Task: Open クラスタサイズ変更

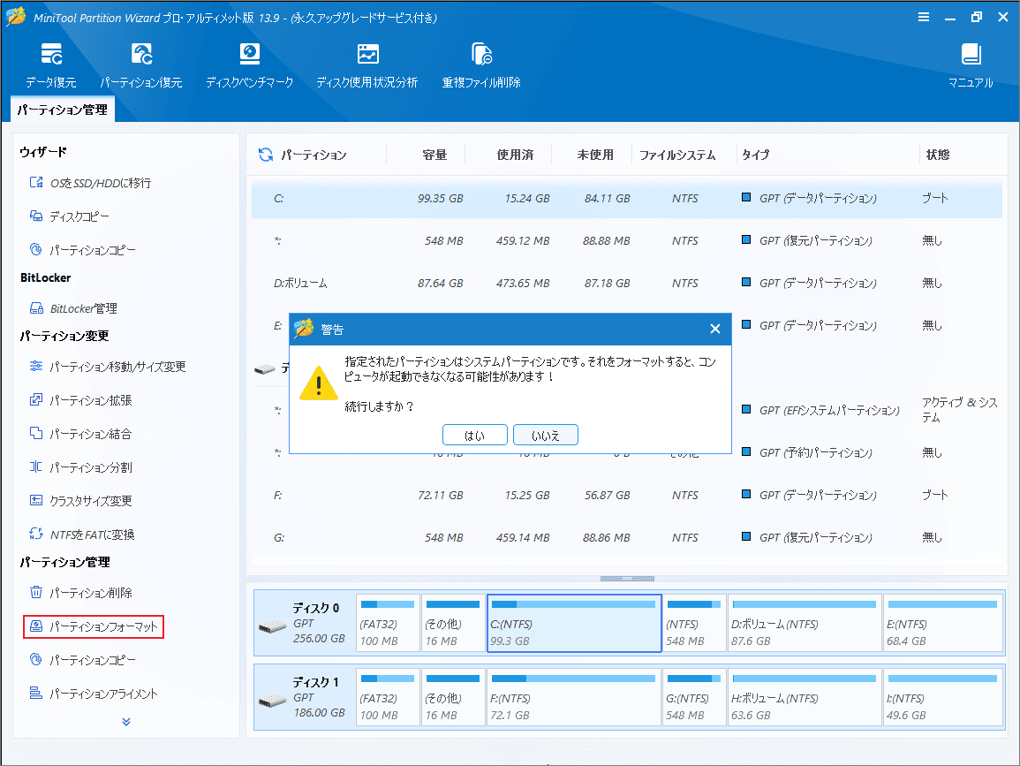Action: click(x=80, y=500)
